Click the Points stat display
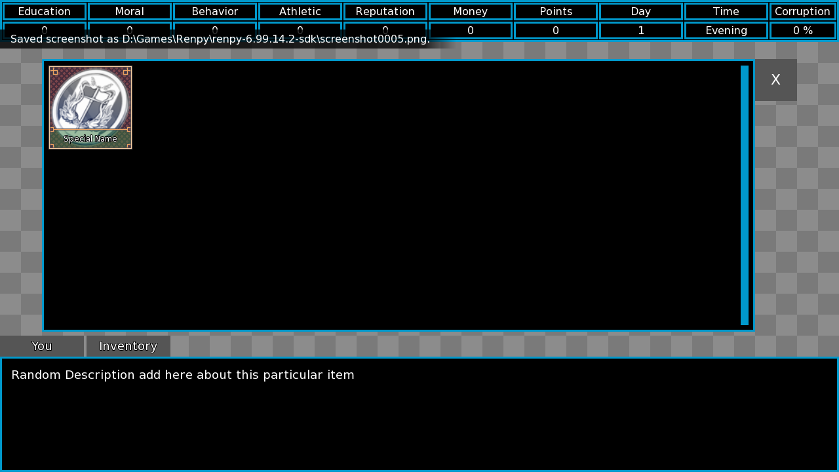839x472 pixels. point(555,11)
